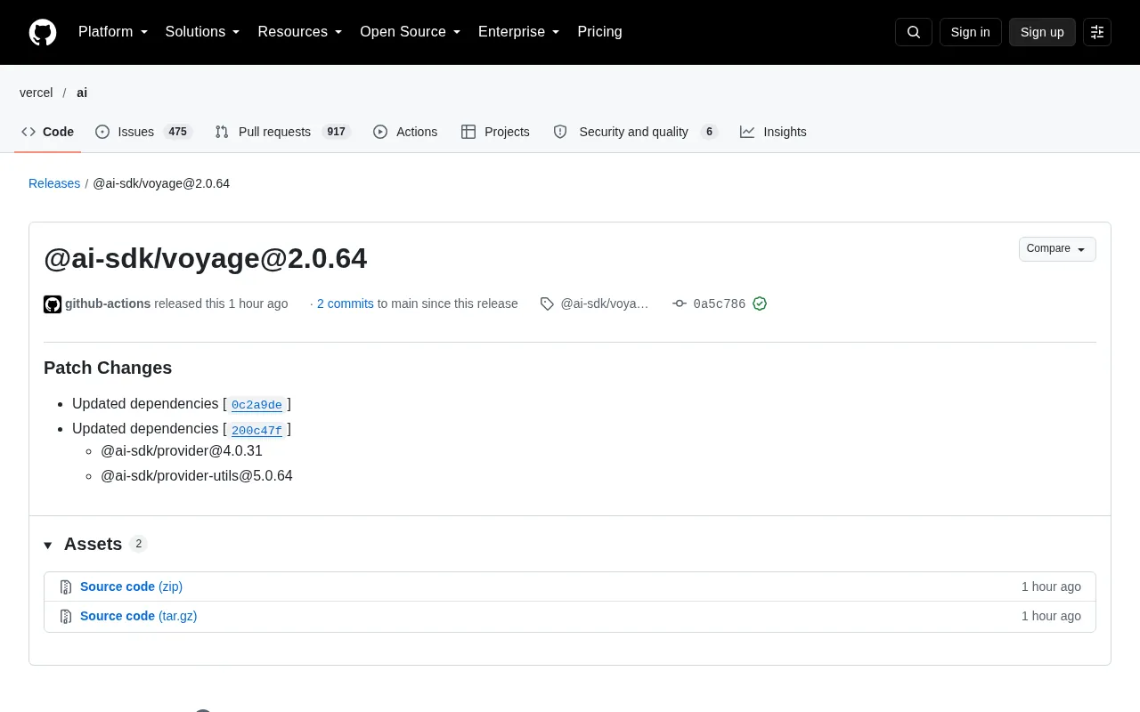Download Source code (tar.gz)
The height and width of the screenshot is (712, 1140).
pos(138,616)
